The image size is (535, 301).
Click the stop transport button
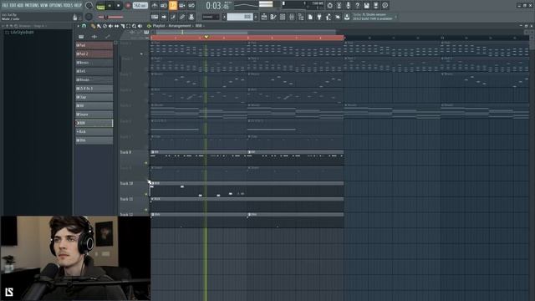[118, 6]
